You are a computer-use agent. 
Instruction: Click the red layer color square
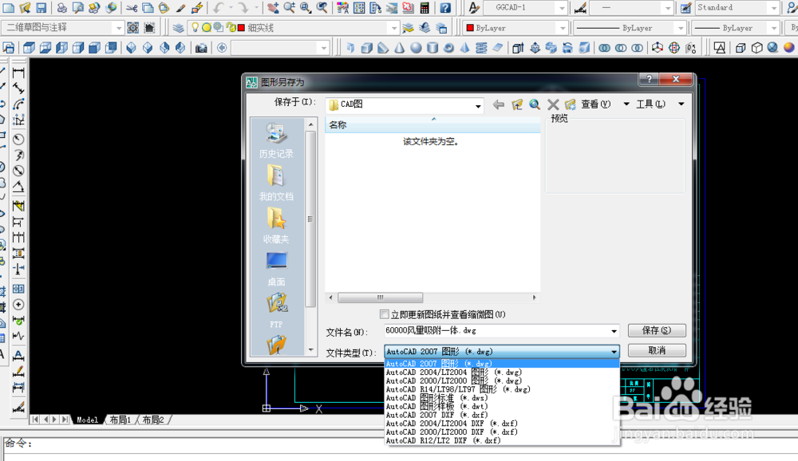(x=241, y=27)
